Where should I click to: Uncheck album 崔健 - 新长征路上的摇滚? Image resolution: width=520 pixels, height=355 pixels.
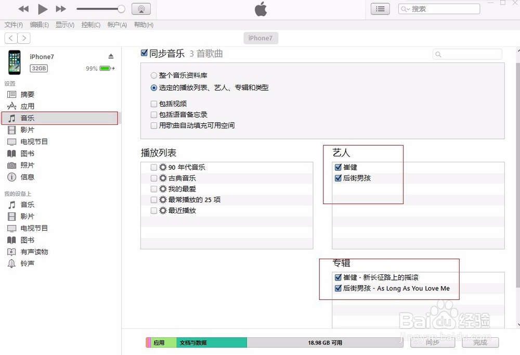click(x=339, y=277)
